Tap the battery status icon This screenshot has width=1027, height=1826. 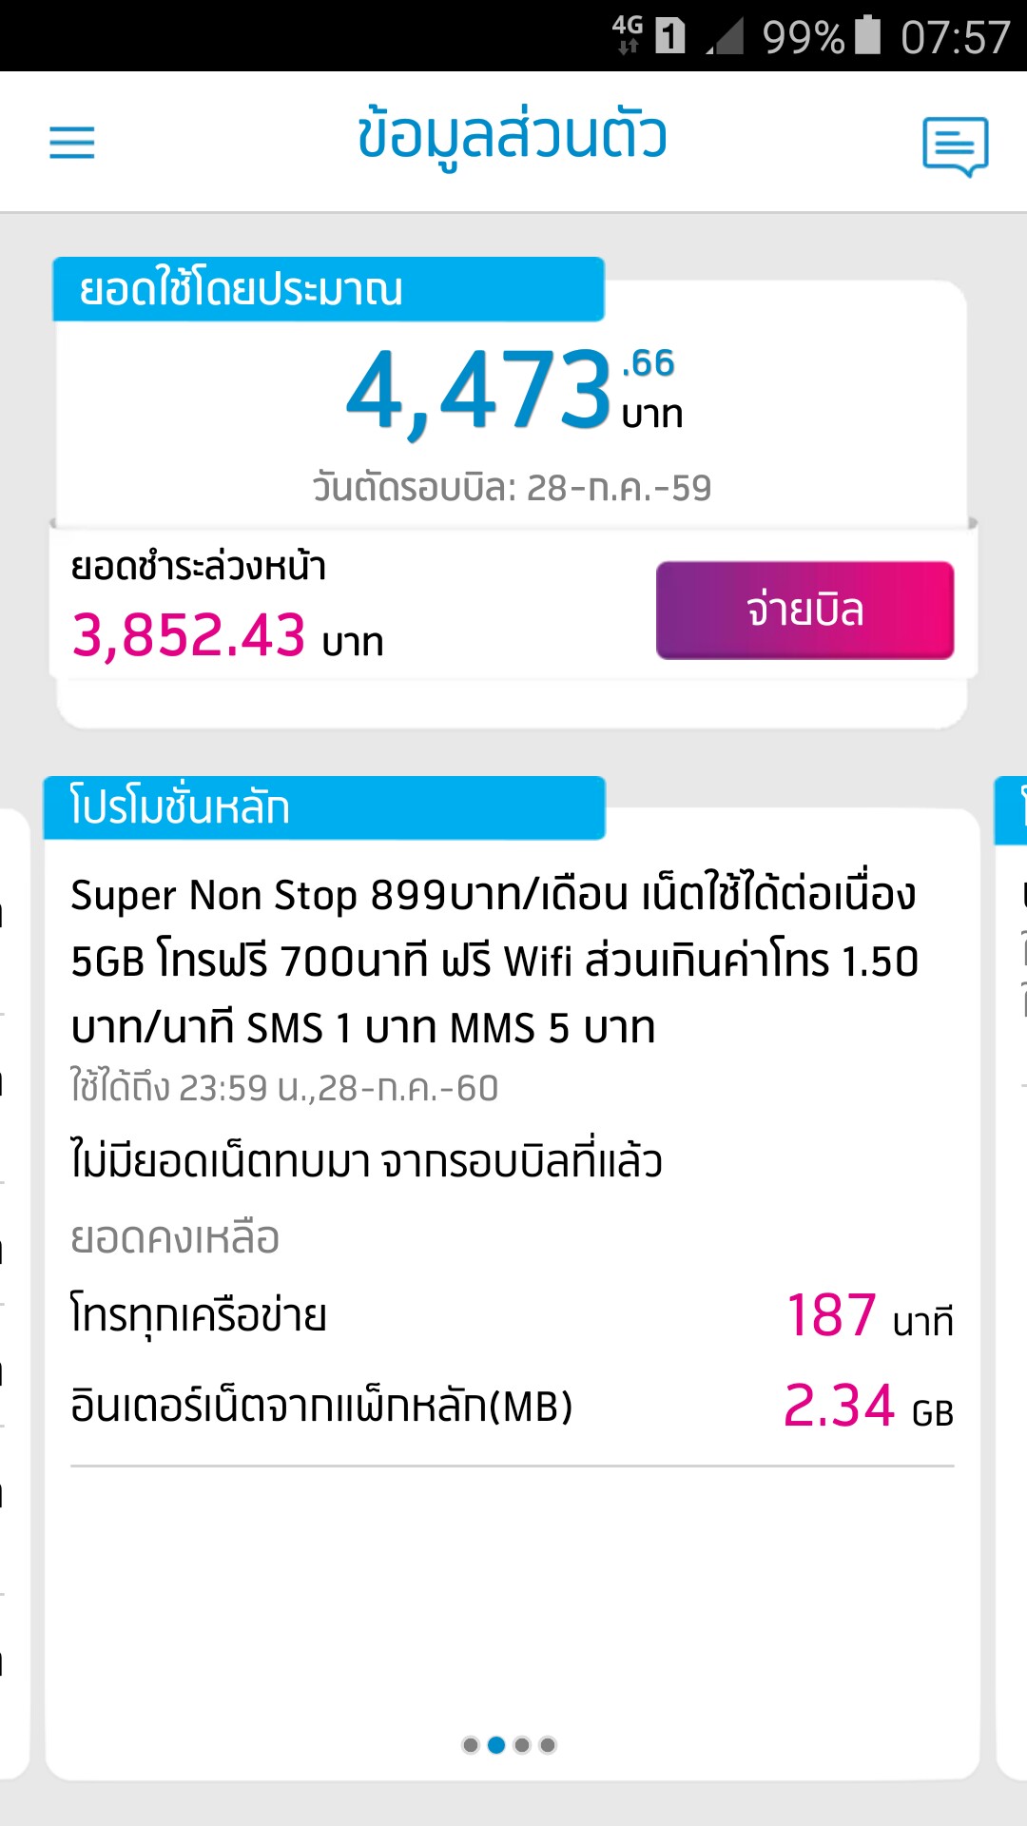(x=867, y=35)
